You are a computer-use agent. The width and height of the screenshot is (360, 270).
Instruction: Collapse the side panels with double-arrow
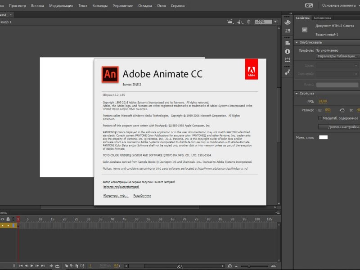pyautogui.click(x=290, y=13)
